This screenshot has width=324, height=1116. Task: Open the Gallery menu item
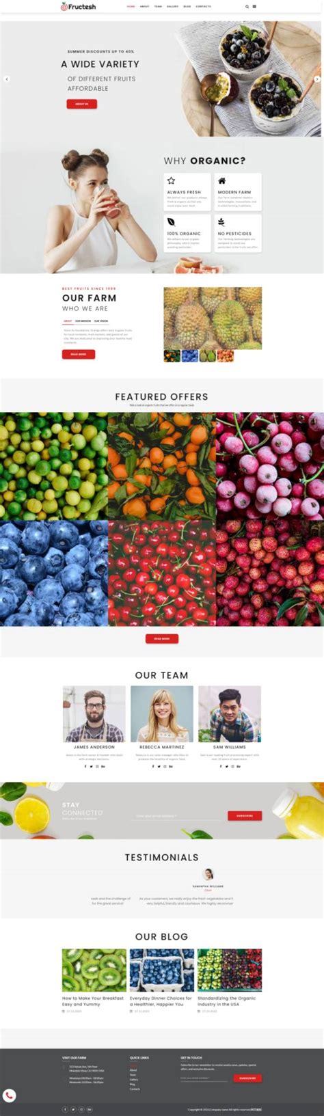(x=172, y=6)
